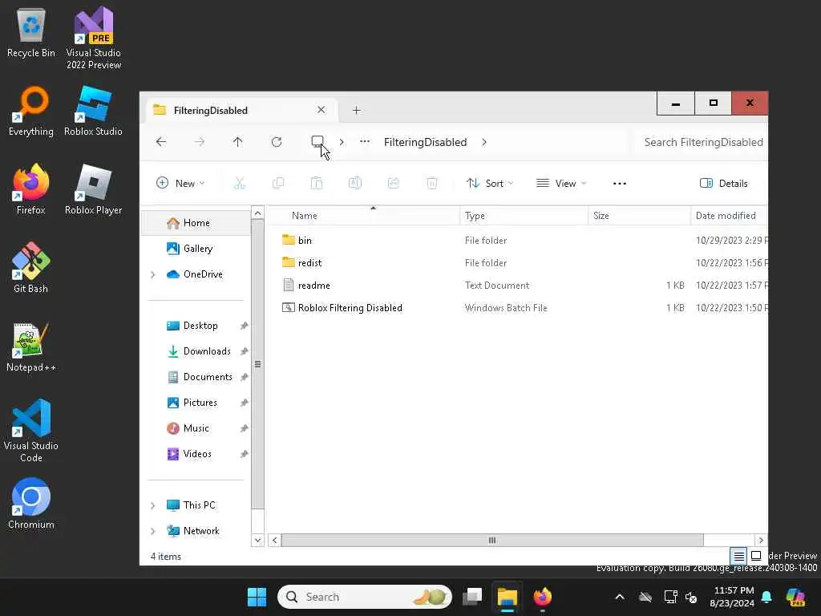Click the Windows Start button
The width and height of the screenshot is (821, 616).
pyautogui.click(x=257, y=597)
